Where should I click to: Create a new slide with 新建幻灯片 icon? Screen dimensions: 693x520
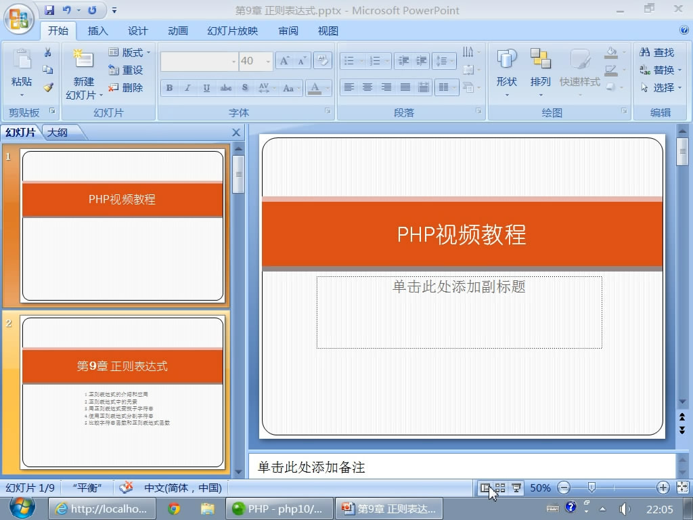[83, 58]
